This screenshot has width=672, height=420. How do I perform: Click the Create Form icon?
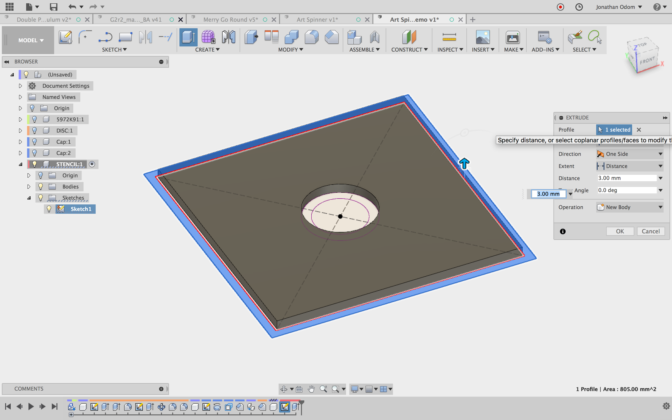click(x=208, y=37)
